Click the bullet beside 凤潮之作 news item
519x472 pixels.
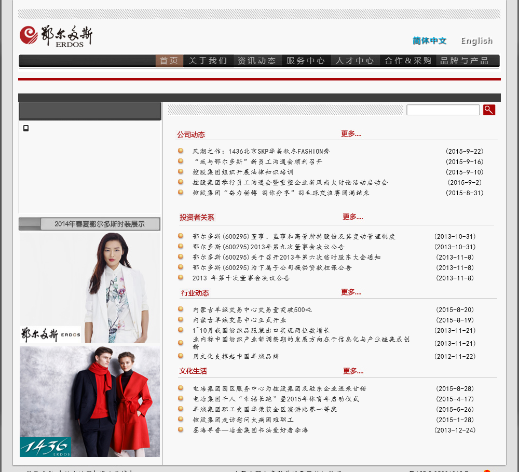point(181,151)
